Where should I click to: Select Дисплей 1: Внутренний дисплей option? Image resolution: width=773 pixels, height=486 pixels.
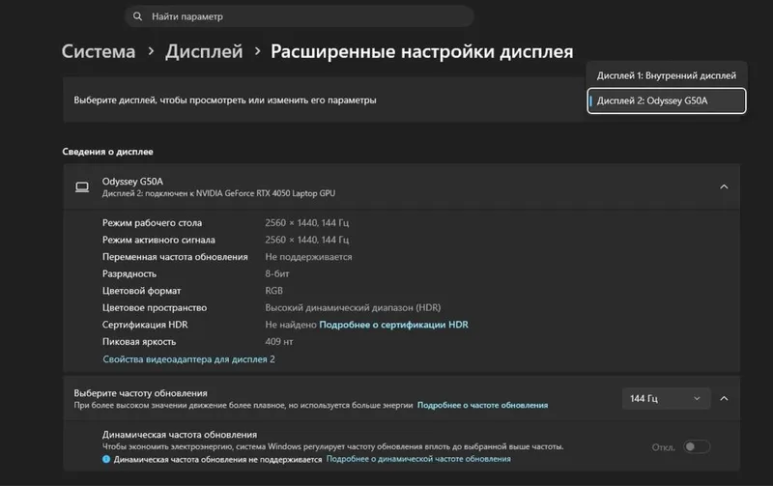pyautogui.click(x=666, y=75)
